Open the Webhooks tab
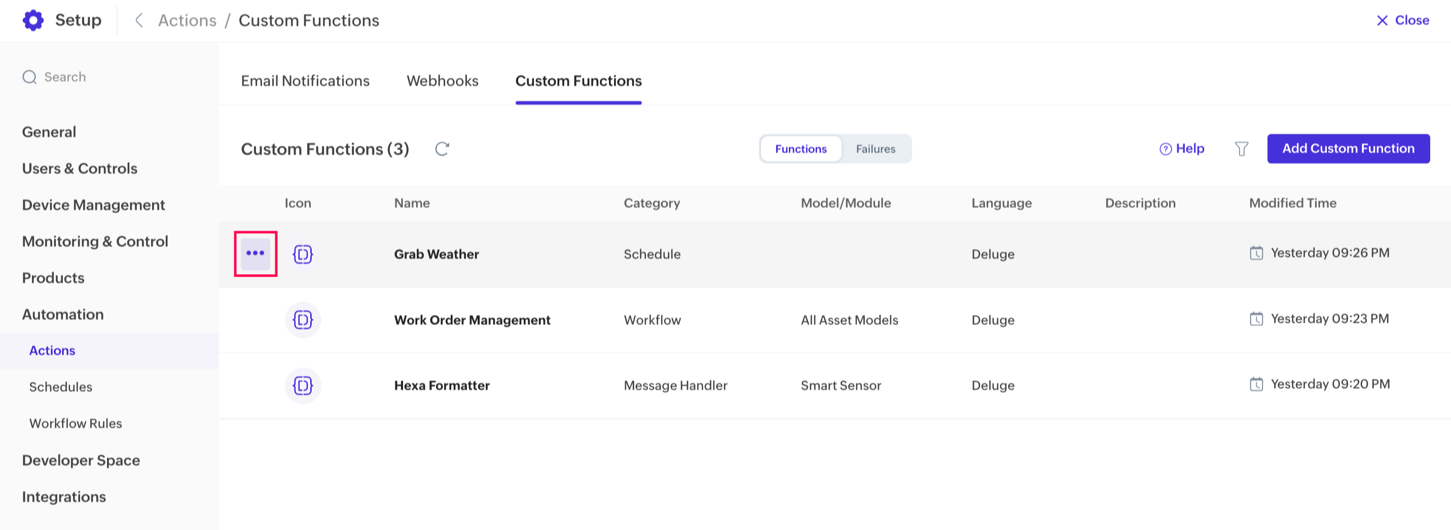 point(442,81)
